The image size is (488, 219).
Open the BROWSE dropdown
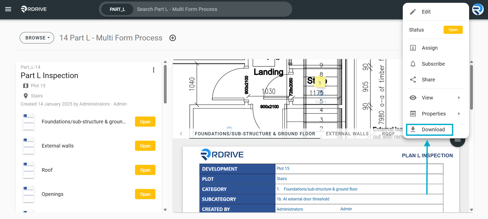point(37,38)
